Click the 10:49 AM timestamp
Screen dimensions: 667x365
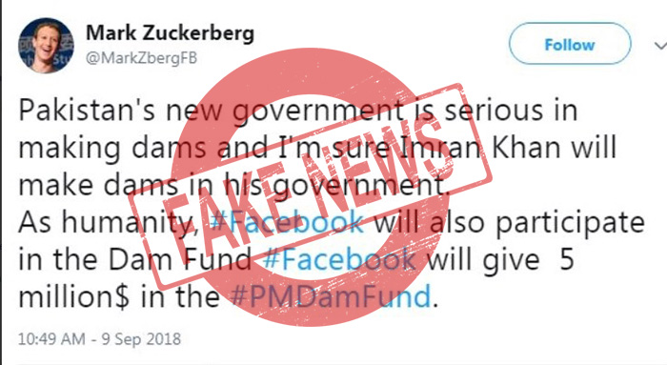click(51, 339)
